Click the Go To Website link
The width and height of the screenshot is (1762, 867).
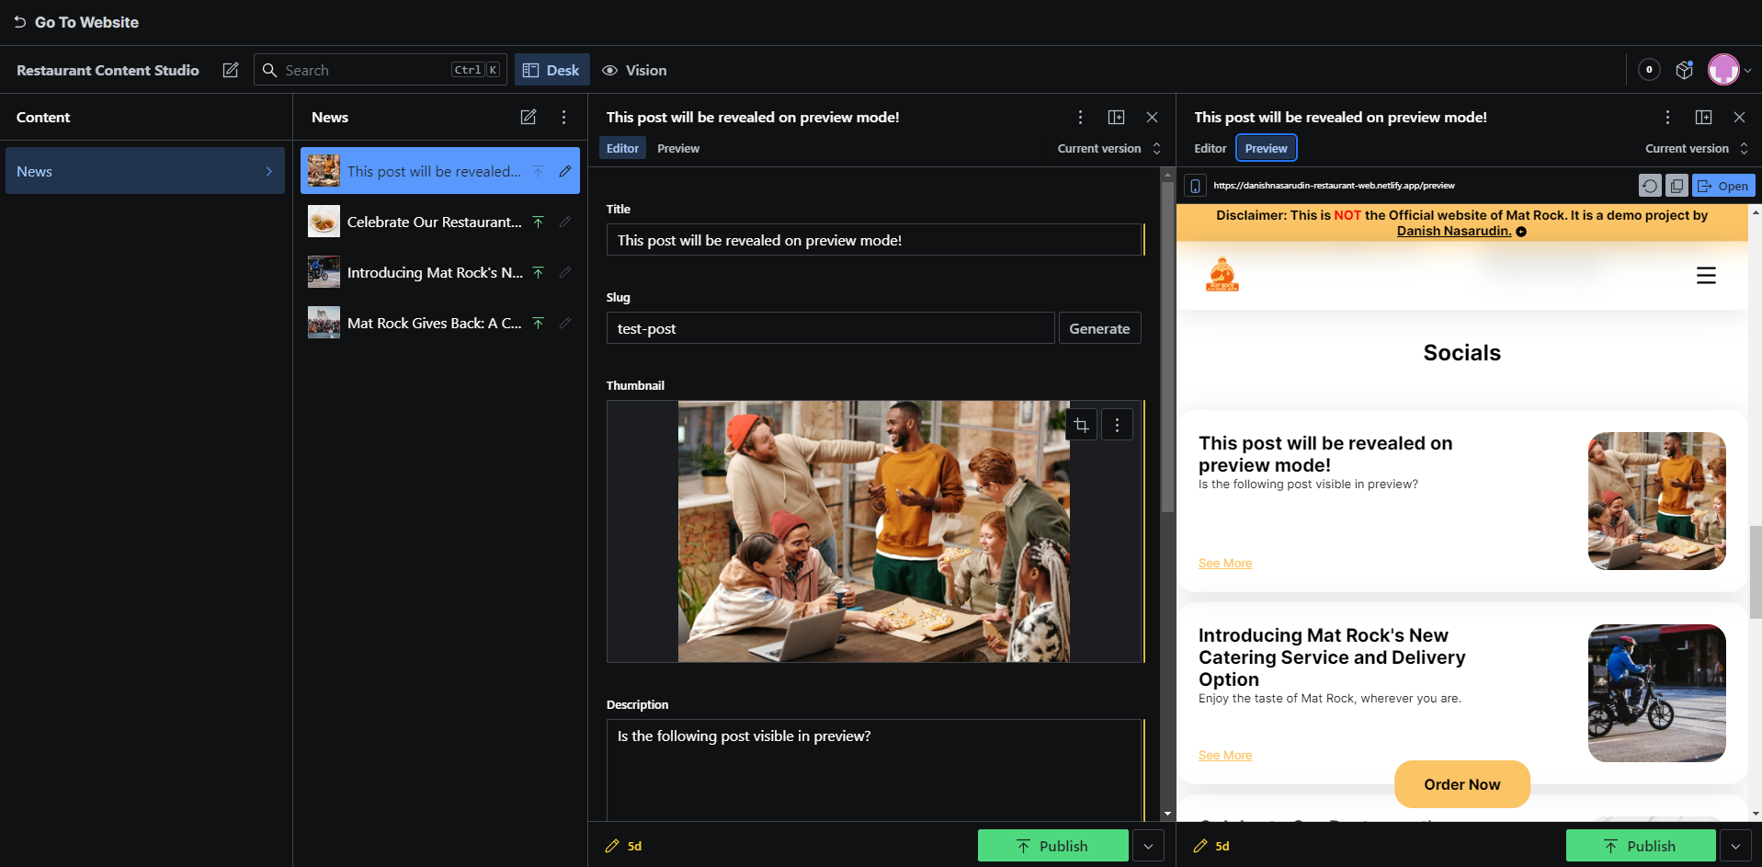[76, 22]
